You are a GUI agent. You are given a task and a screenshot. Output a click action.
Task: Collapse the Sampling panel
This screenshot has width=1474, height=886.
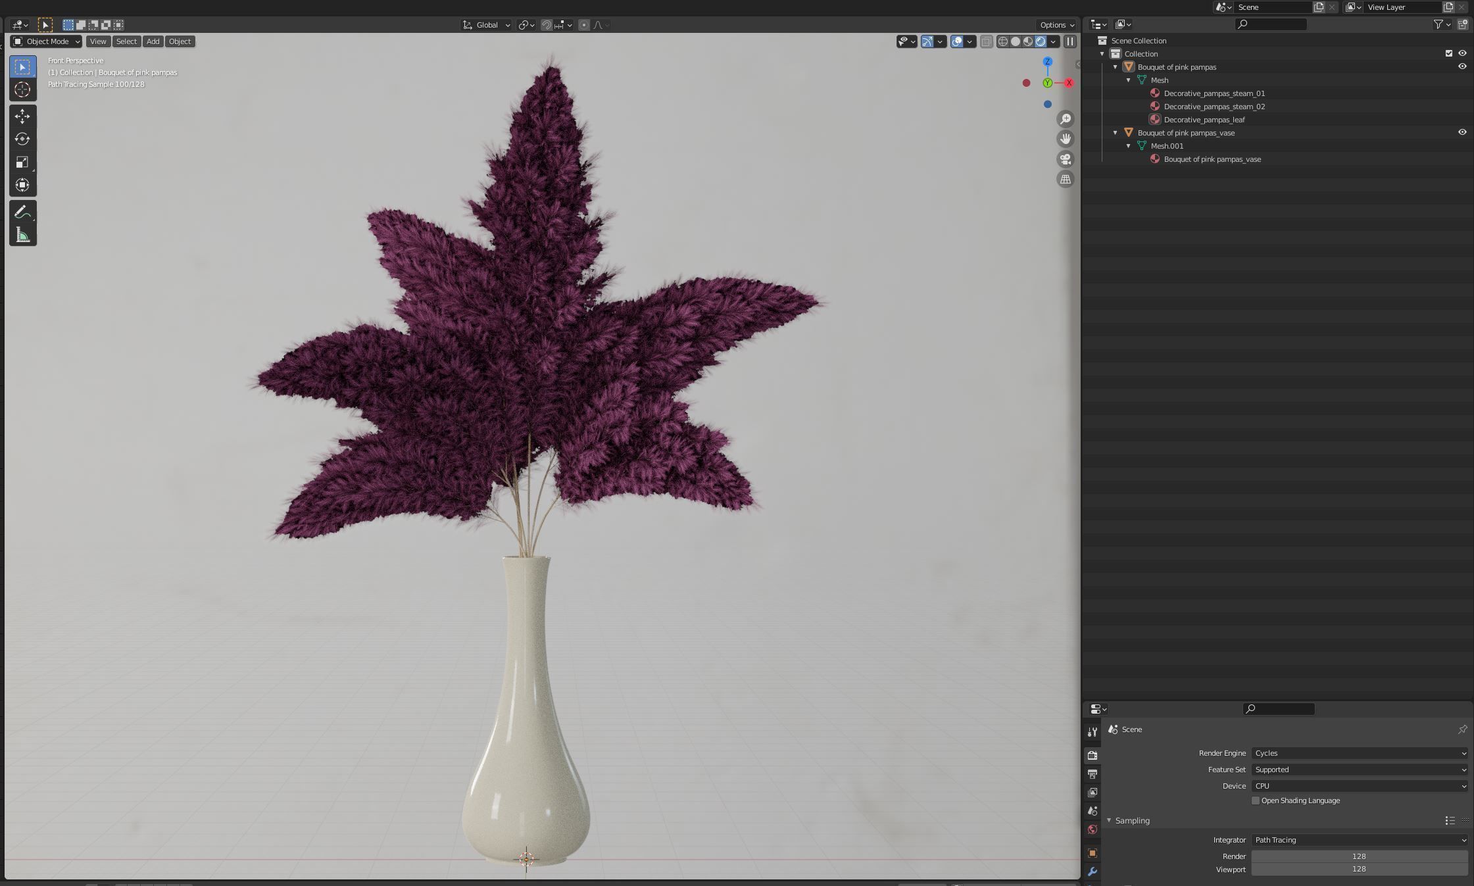[1109, 820]
